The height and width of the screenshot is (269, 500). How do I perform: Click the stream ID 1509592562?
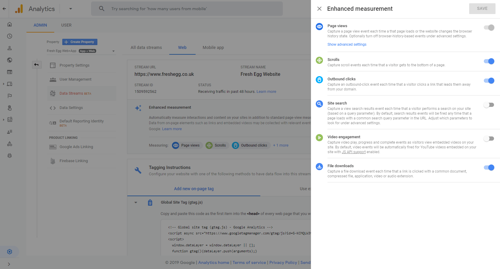pyautogui.click(x=145, y=92)
